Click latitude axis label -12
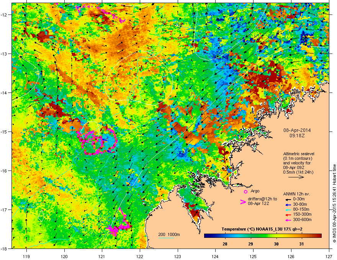The image size is (337, 260). [x=4, y=15]
